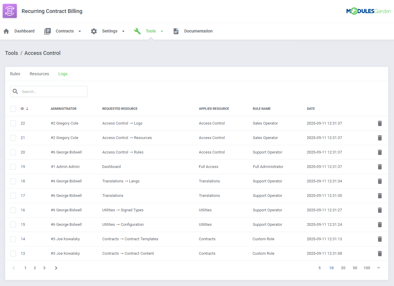The width and height of the screenshot is (394, 286).
Task: Check the box for log row 13
Action: [x=13, y=254]
